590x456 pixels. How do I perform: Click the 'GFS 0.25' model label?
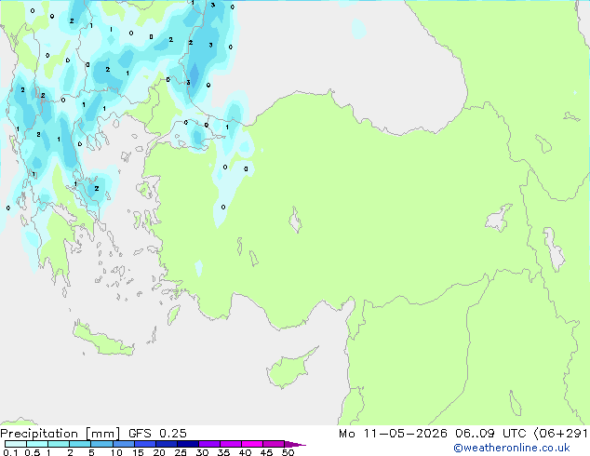pyautogui.click(x=157, y=434)
